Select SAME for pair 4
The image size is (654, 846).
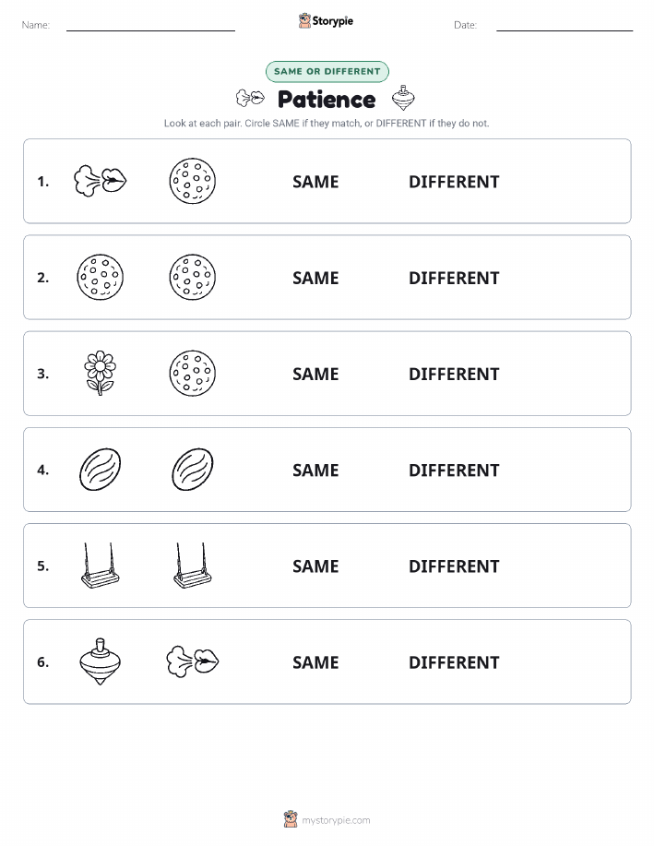click(x=315, y=470)
